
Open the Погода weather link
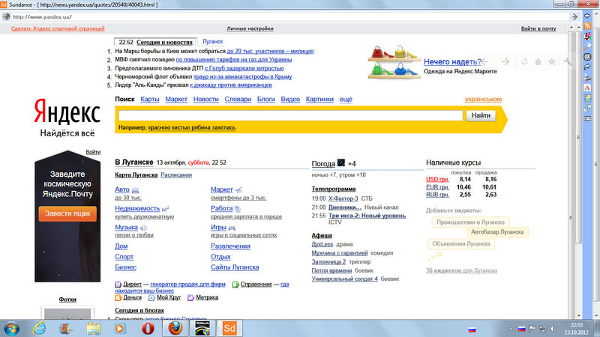(x=323, y=163)
